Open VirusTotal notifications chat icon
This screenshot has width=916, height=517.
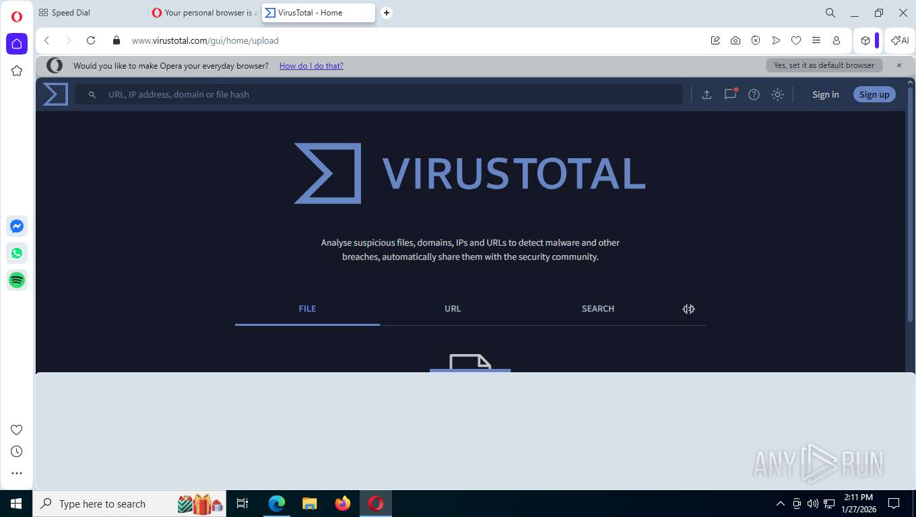730,94
